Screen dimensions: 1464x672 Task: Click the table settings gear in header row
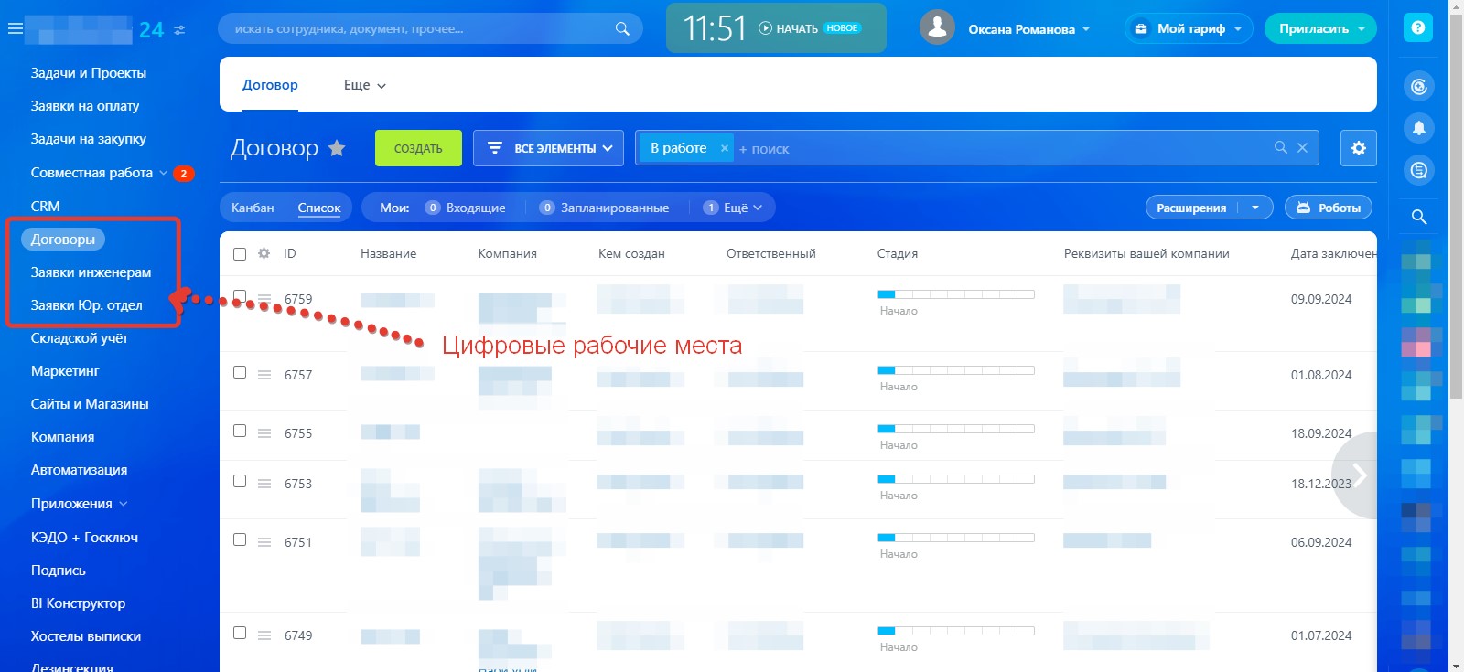(264, 253)
